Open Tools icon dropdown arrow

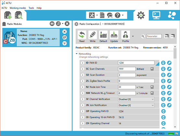pos(97,15)
